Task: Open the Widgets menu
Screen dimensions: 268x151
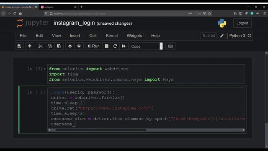Action: pos(134,36)
